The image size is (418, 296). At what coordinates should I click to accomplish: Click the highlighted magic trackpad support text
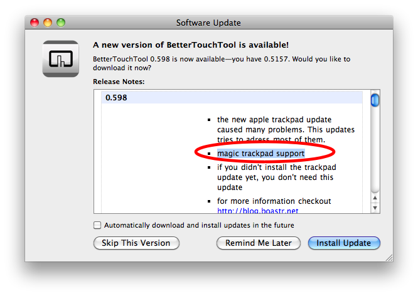(x=260, y=154)
